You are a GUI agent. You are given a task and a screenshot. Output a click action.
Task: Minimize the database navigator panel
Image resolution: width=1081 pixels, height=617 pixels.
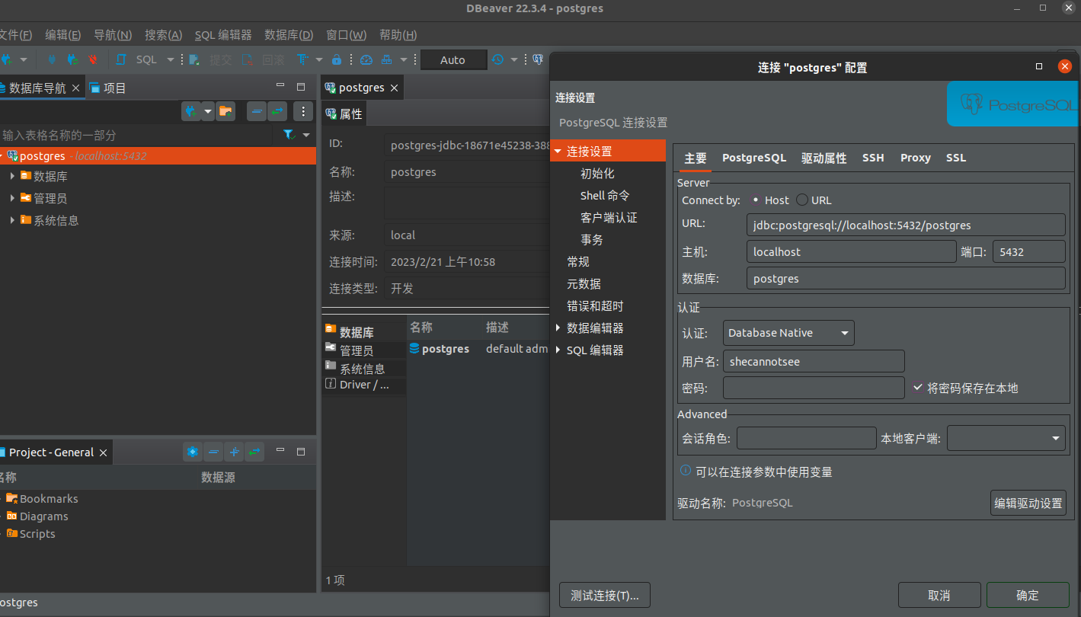tap(280, 87)
